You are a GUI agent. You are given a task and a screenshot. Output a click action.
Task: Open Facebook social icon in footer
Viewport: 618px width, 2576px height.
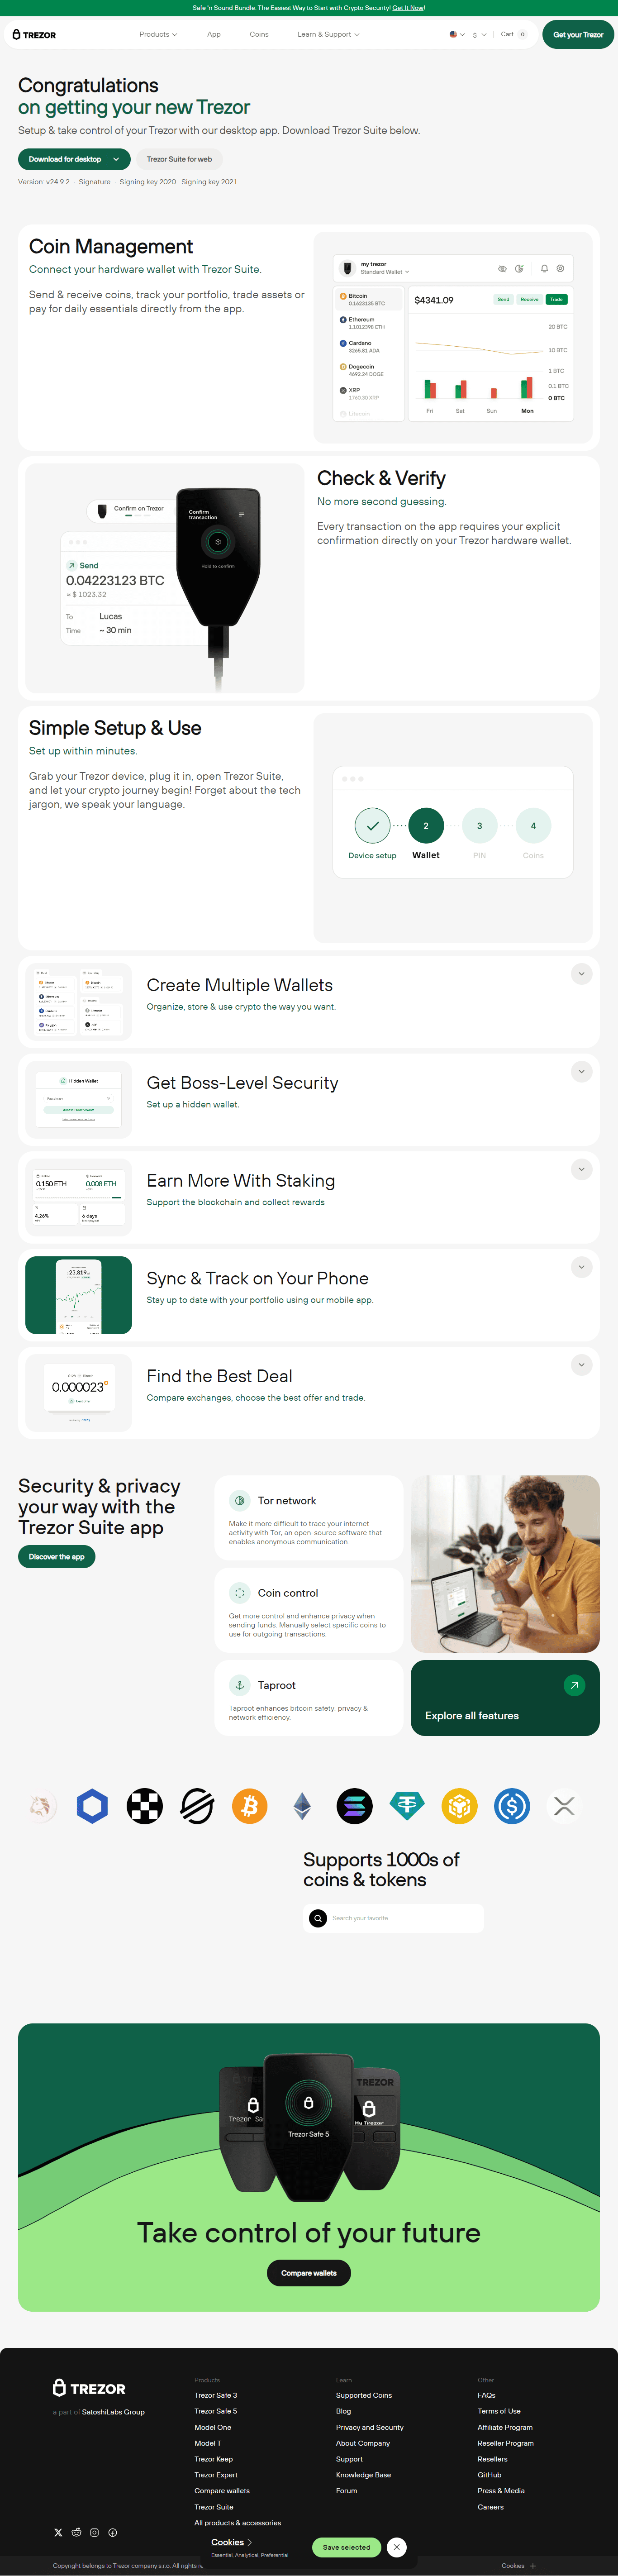click(113, 2533)
